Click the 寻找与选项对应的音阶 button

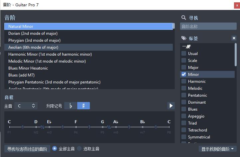click(27, 149)
